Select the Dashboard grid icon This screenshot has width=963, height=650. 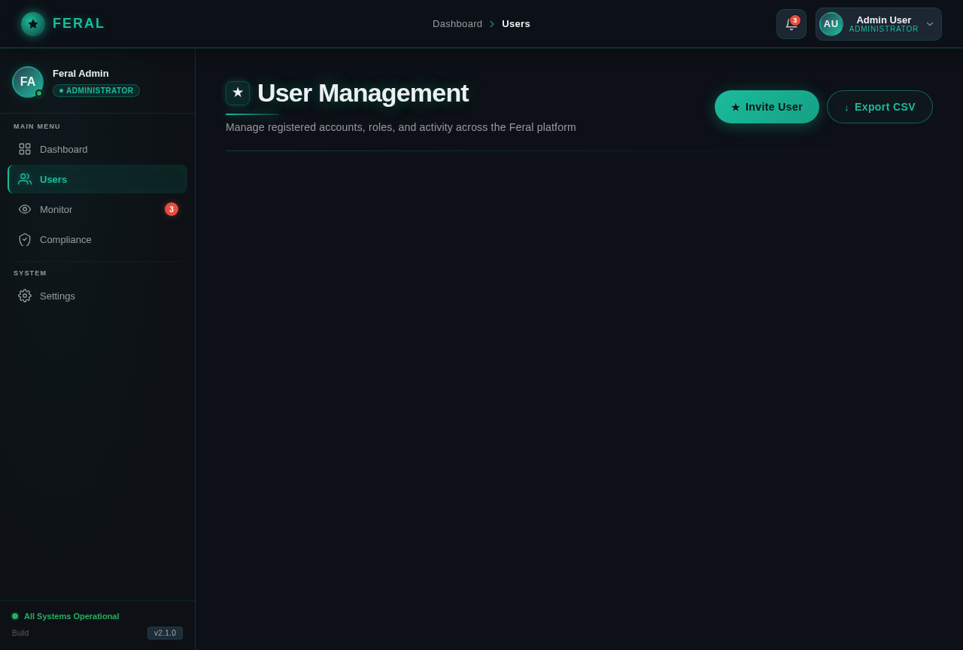[25, 149]
